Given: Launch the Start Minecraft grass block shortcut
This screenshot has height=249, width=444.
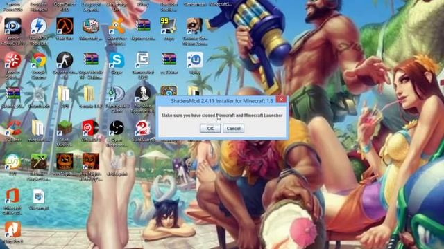Looking at the screenshot, I should 65,128.
